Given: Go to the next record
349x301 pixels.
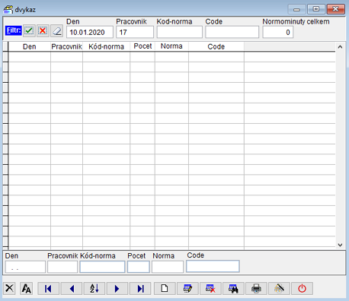Looking at the screenshot, I should (117, 288).
